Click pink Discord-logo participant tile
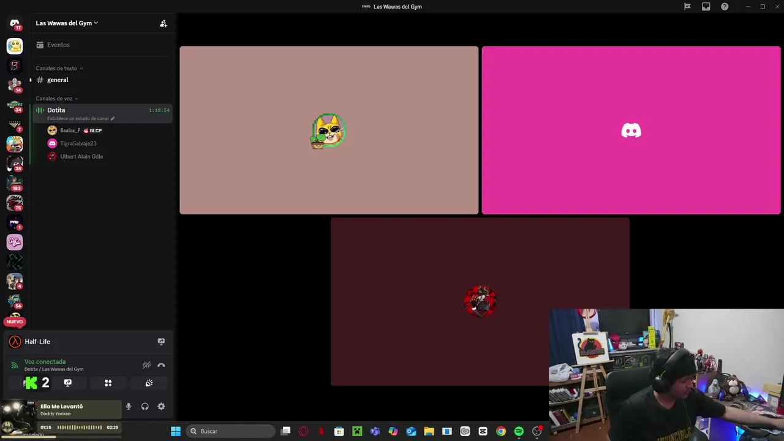Screen dimensions: 784x441 [x=631, y=130]
